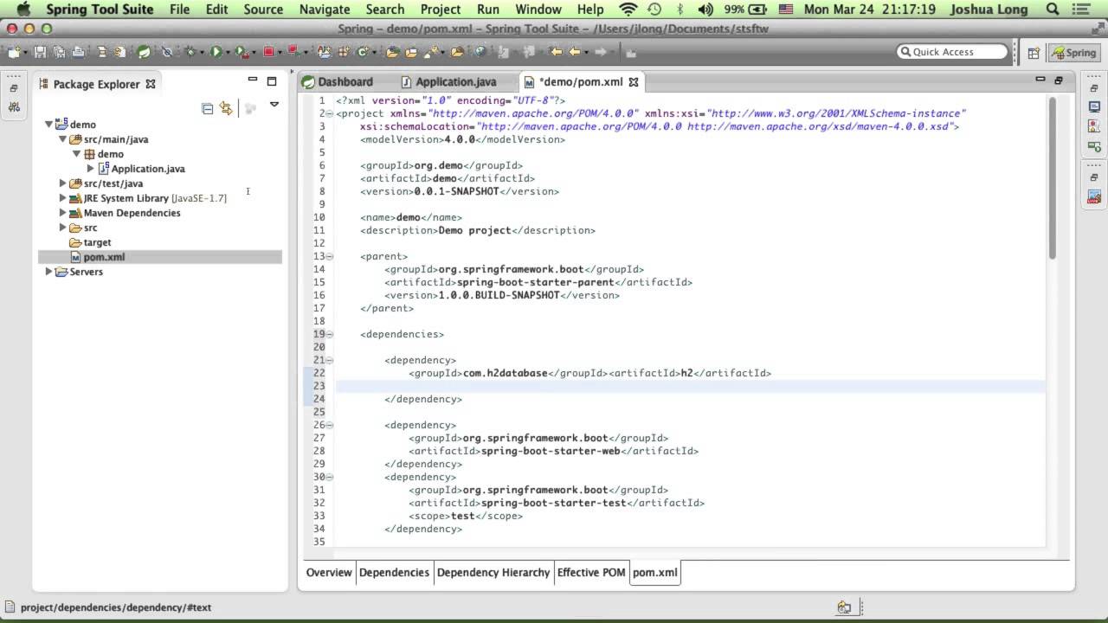
Task: Open the Navigate menu
Action: point(324,10)
